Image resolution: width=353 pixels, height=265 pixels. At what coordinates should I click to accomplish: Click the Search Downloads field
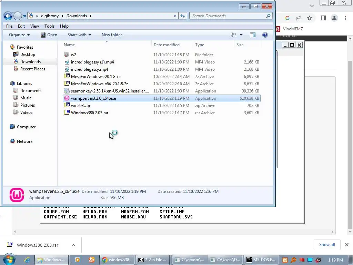click(x=231, y=16)
